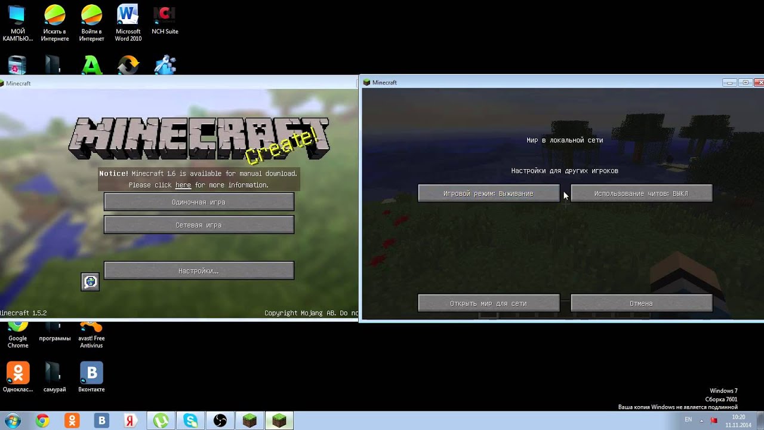
Task: Click the Войти в Интернет desktop shortcut
Action: click(x=91, y=23)
